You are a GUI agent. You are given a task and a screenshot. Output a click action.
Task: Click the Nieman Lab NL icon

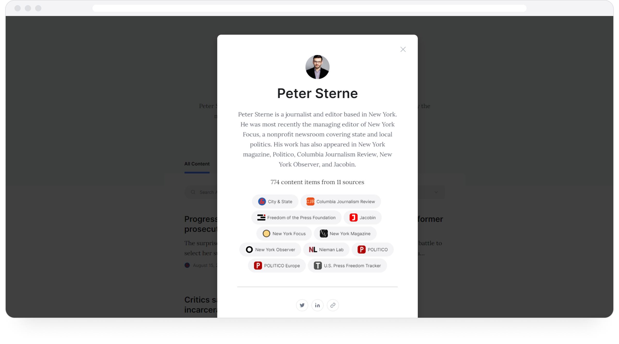(313, 250)
